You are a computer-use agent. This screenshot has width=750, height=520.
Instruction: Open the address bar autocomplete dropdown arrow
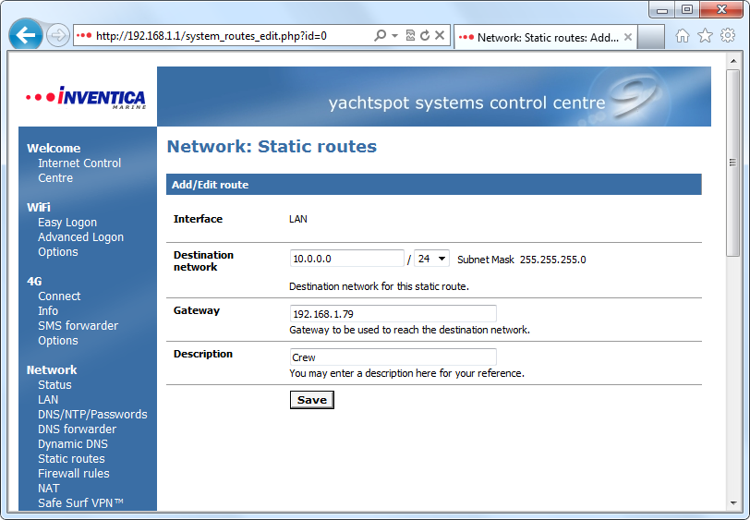click(x=394, y=35)
